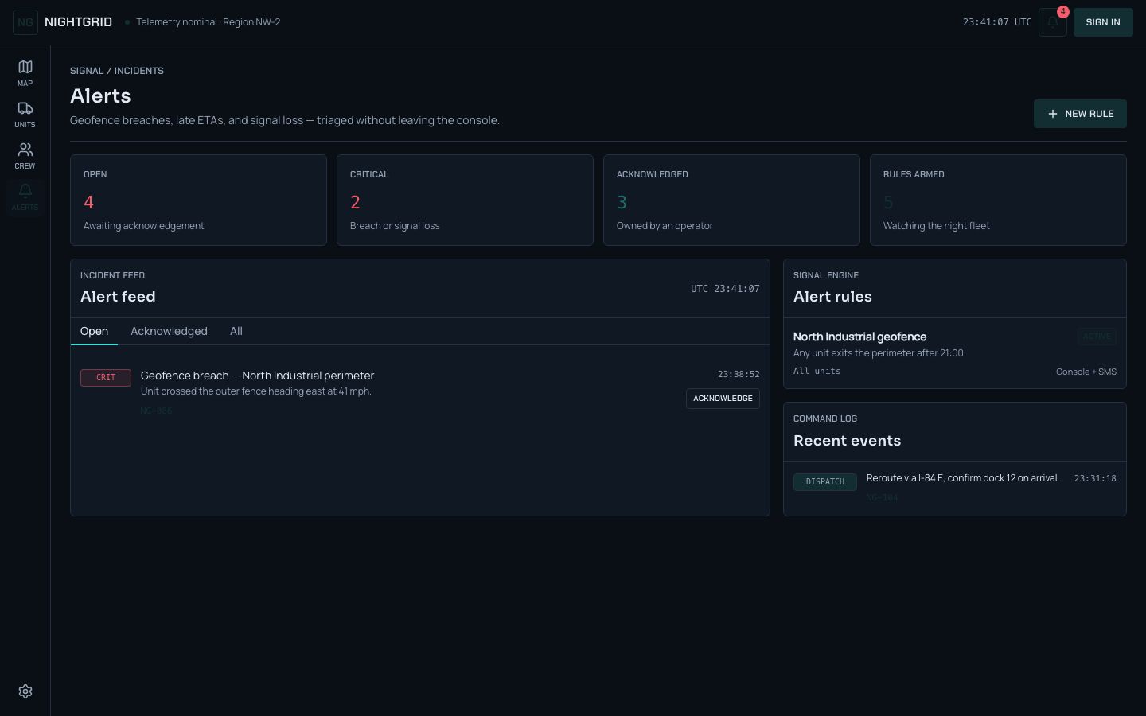The width and height of the screenshot is (1146, 716).
Task: Select the Alerts sidebar item
Action: (x=25, y=197)
